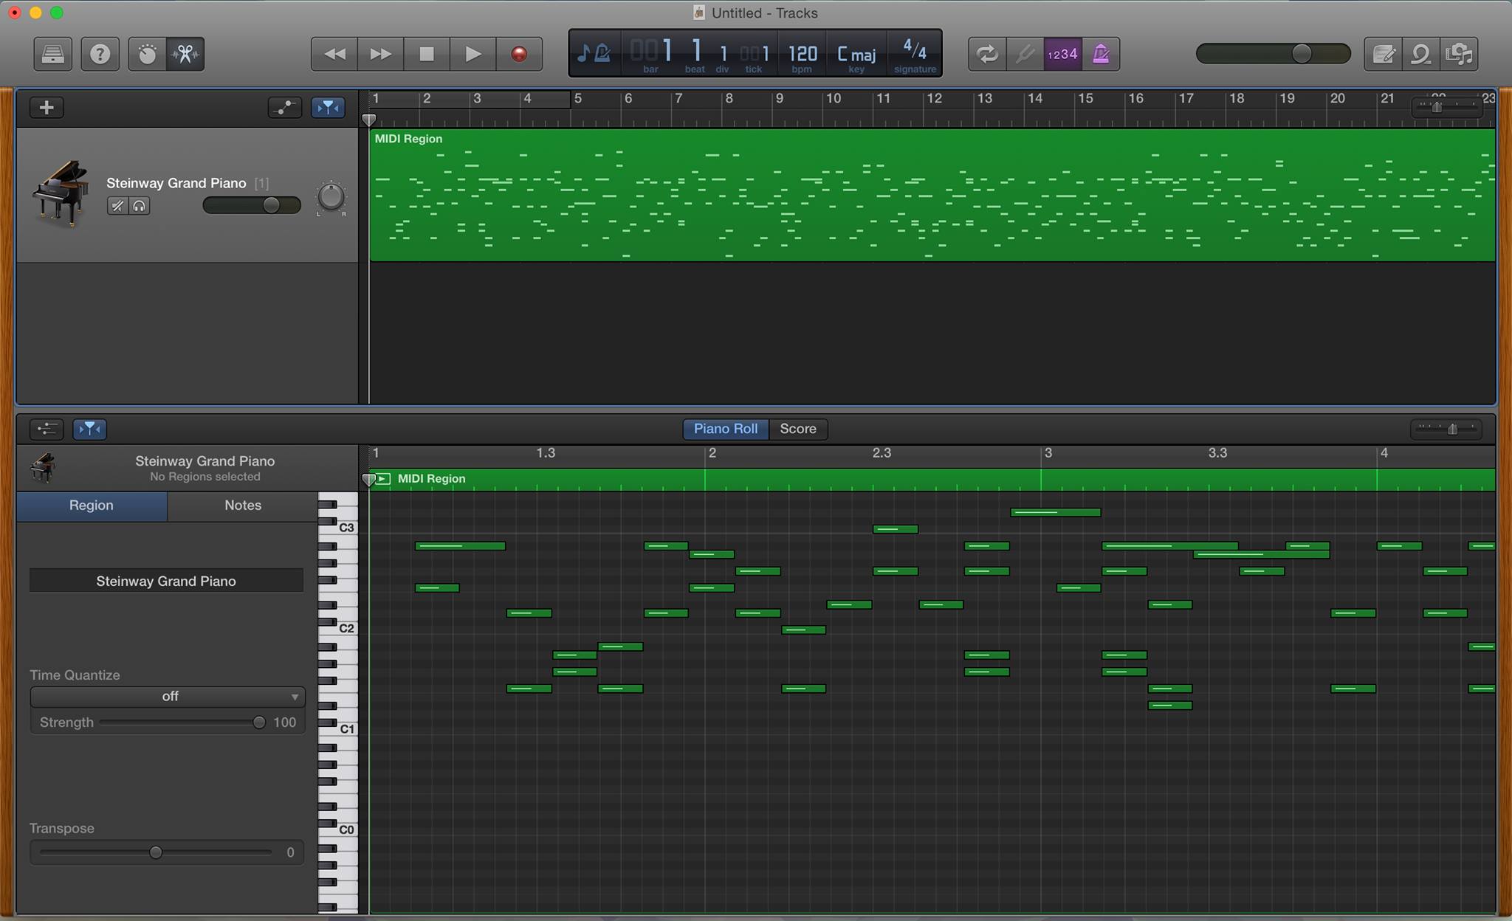1512x921 pixels.
Task: Open the Apple Loops browser
Action: 1421,54
